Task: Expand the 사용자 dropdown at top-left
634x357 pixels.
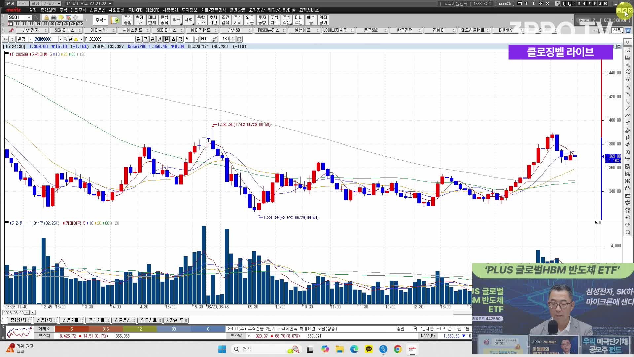Action: (x=59, y=4)
